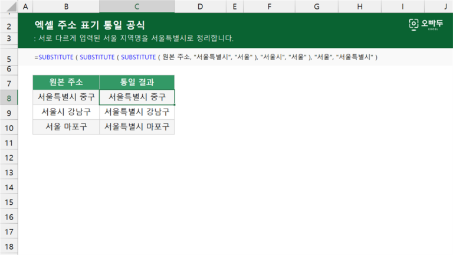
Task: Select cell '서울 마포구'
Action: [66, 127]
